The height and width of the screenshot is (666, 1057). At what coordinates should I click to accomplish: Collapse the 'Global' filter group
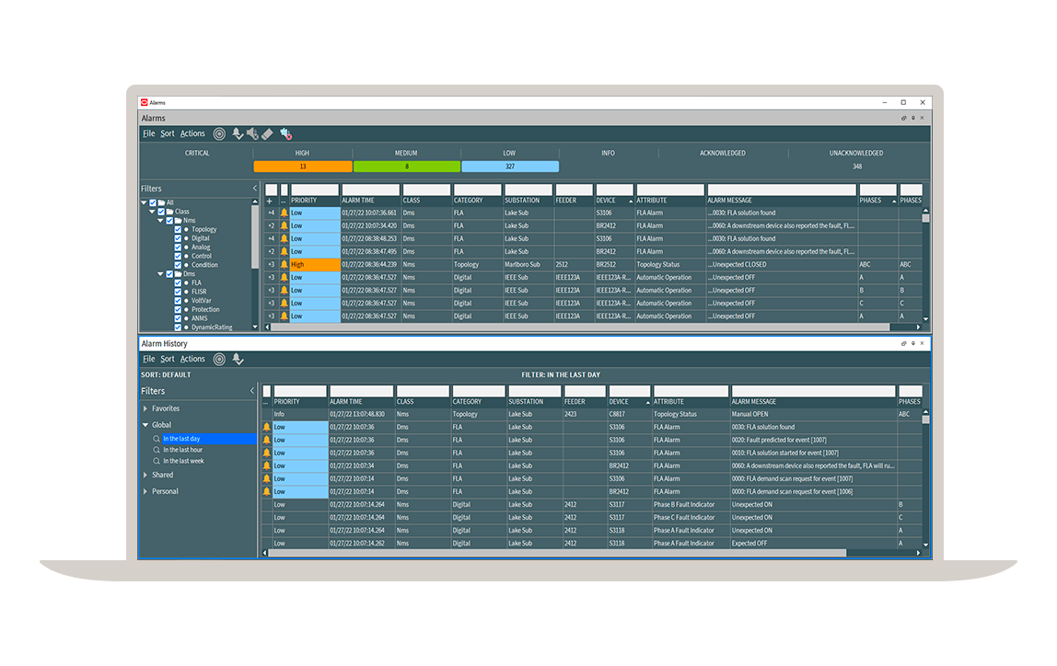pos(145,425)
